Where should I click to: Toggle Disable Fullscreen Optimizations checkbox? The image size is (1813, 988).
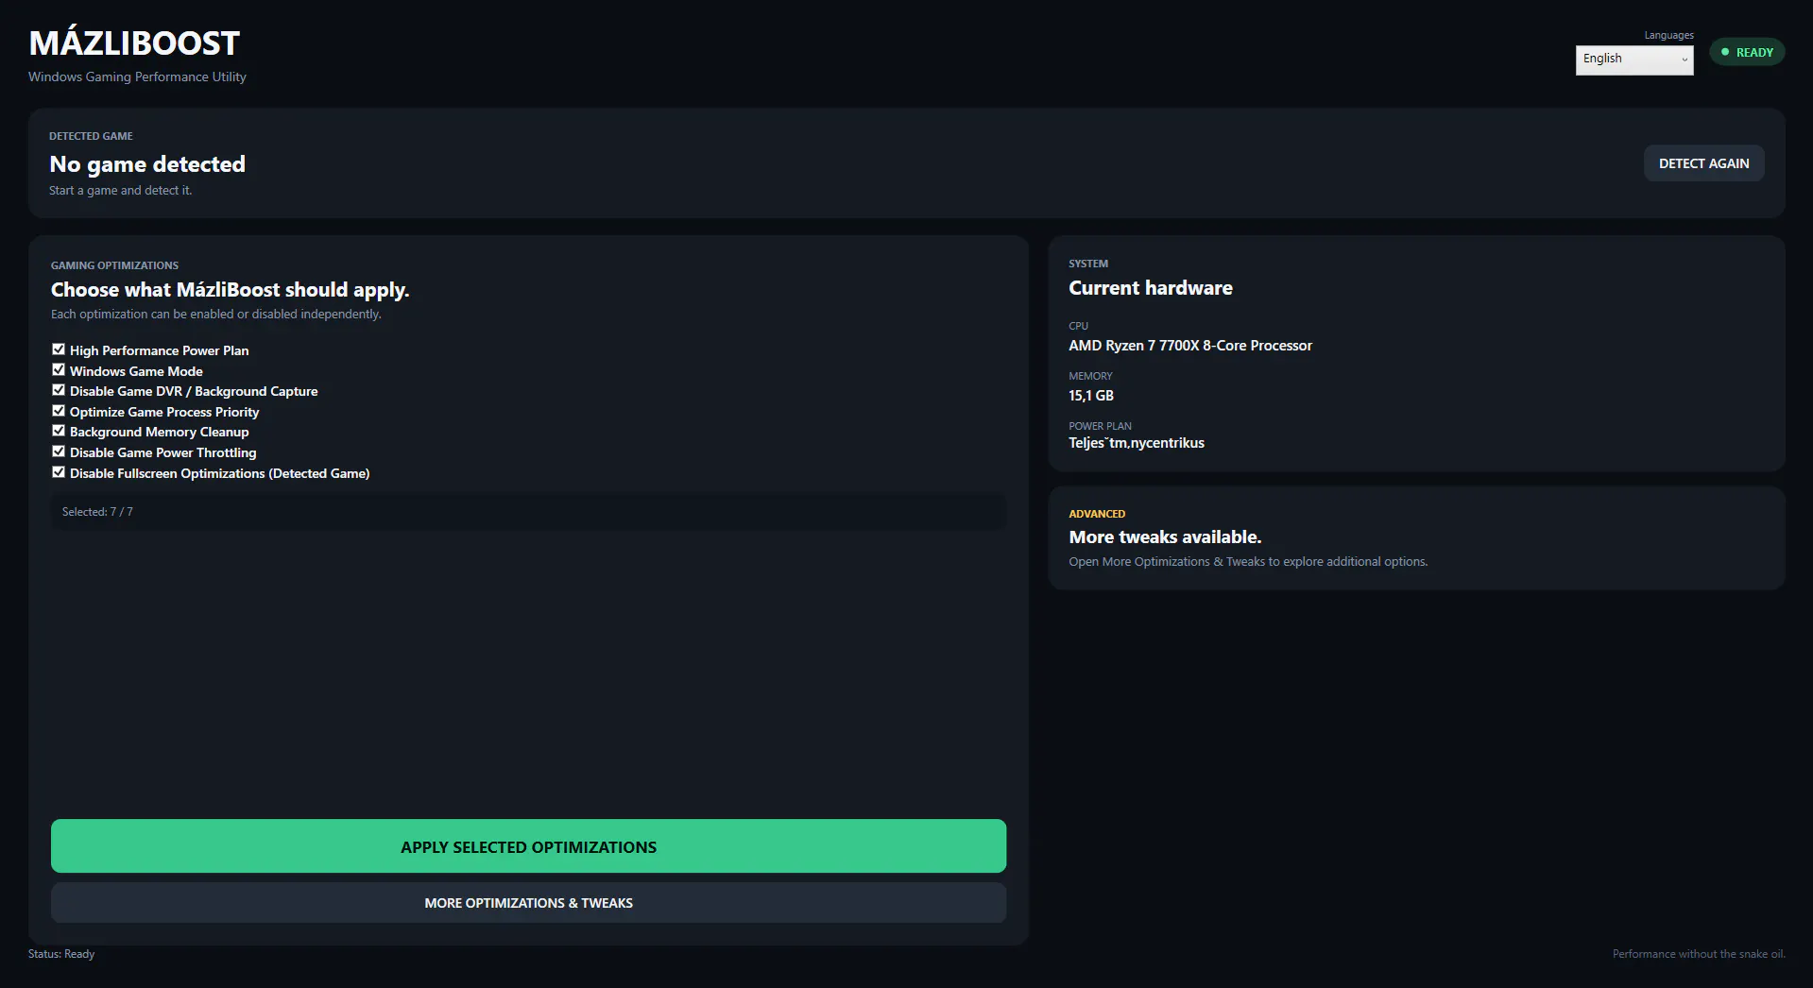59,472
